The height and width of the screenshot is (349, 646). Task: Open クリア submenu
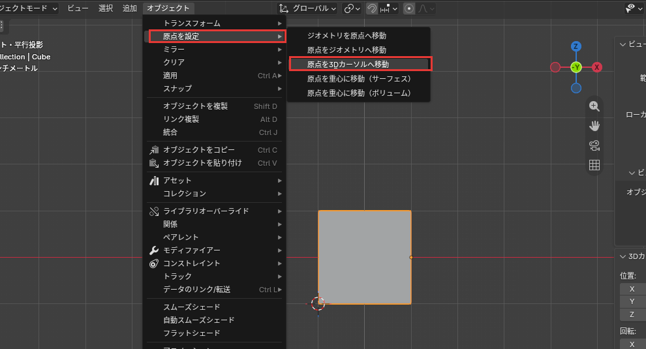[215, 63]
